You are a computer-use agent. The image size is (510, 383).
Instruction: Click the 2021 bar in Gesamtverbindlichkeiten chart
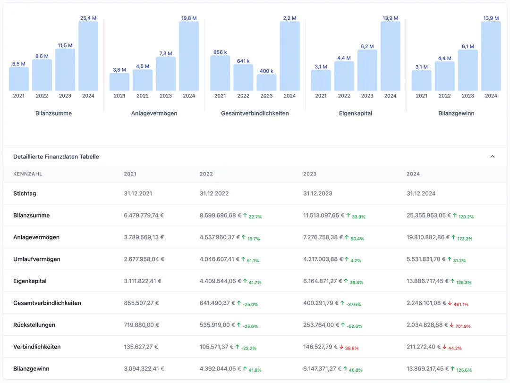click(220, 73)
